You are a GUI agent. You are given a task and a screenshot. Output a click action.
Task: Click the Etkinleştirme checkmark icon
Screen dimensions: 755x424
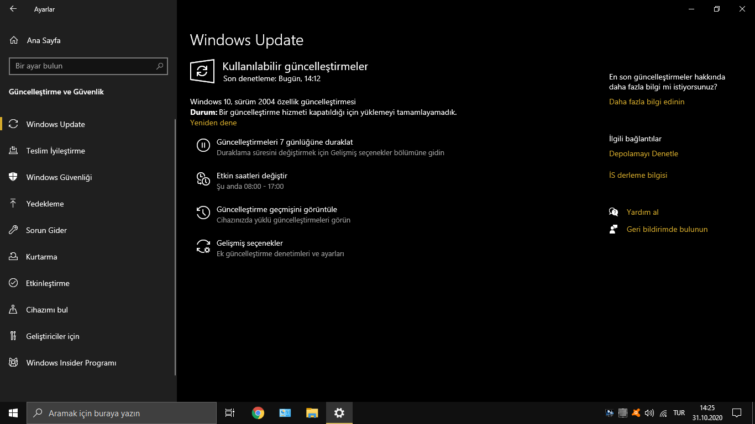click(x=14, y=283)
